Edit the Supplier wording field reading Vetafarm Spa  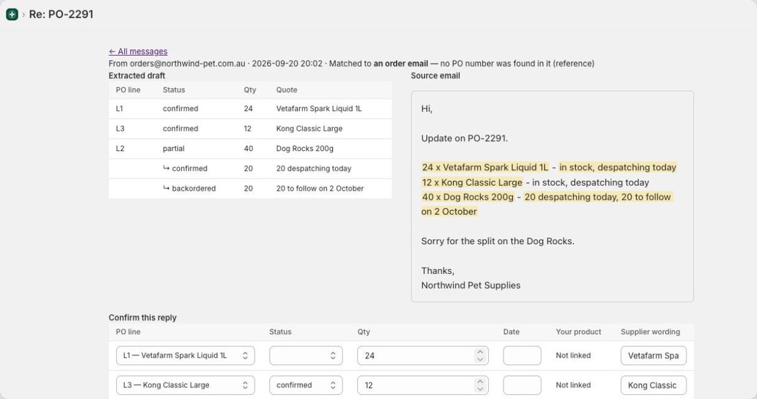point(653,355)
